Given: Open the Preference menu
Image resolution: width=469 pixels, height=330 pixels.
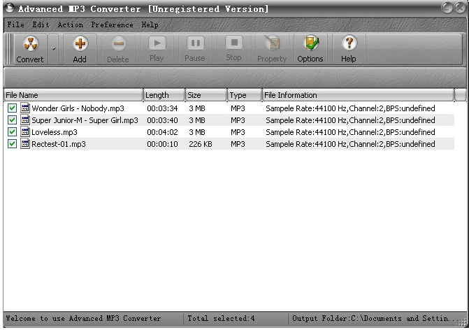Looking at the screenshot, I should 112,24.
